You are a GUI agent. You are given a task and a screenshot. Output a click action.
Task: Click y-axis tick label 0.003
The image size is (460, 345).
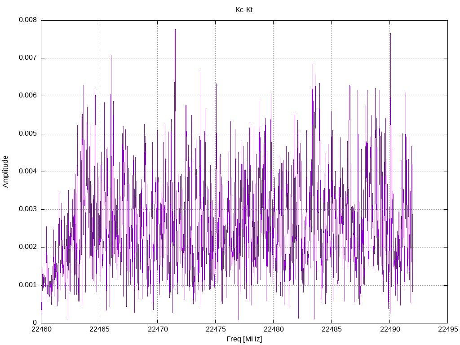click(x=28, y=209)
